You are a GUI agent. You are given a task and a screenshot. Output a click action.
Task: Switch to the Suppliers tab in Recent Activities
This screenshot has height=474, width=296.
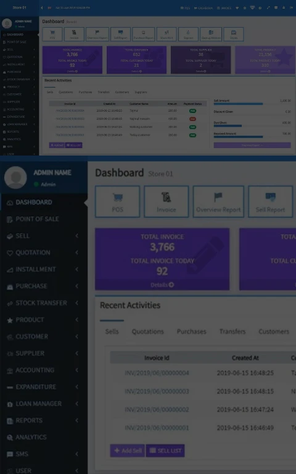coord(141,92)
